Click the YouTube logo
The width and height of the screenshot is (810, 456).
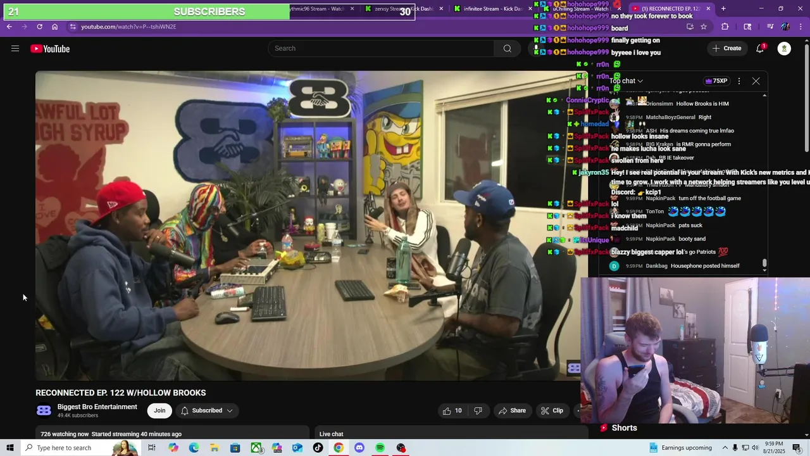[x=50, y=49]
